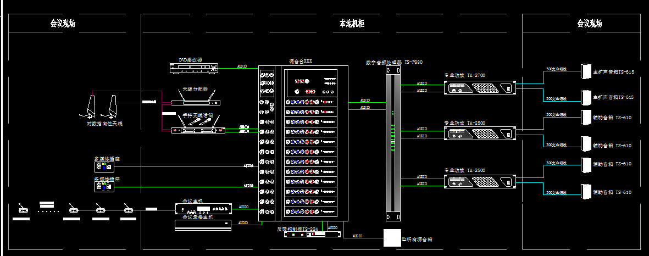
Task: Select the TS-224 feedback suppressor device
Action: [x=305, y=235]
